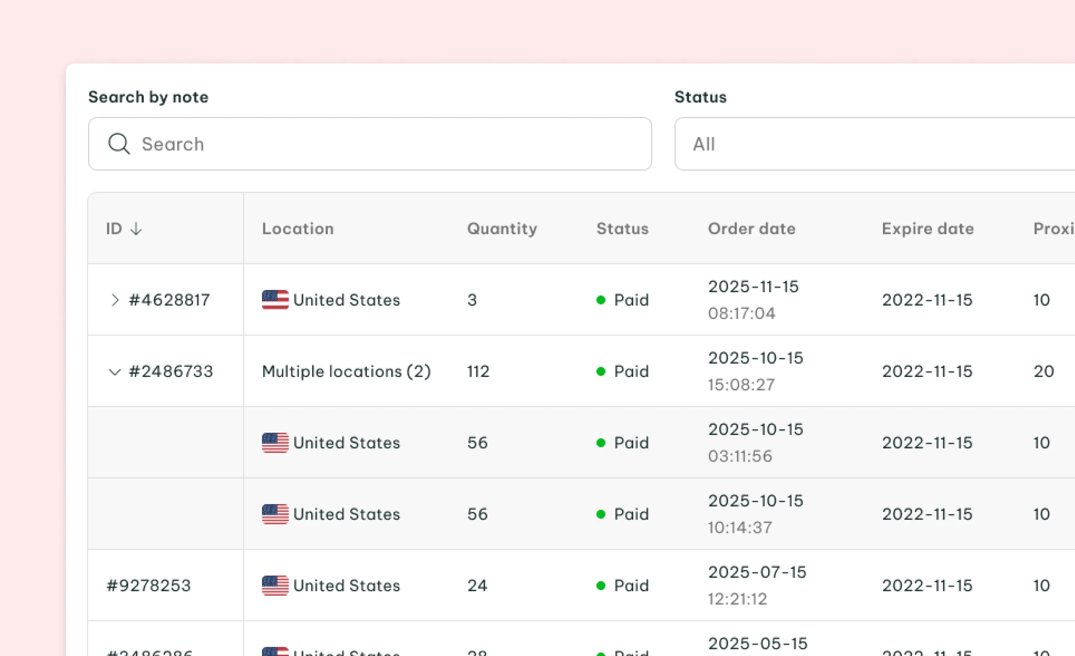1075x656 pixels.
Task: Click green Paid dot for #2486733
Action: [x=601, y=371]
